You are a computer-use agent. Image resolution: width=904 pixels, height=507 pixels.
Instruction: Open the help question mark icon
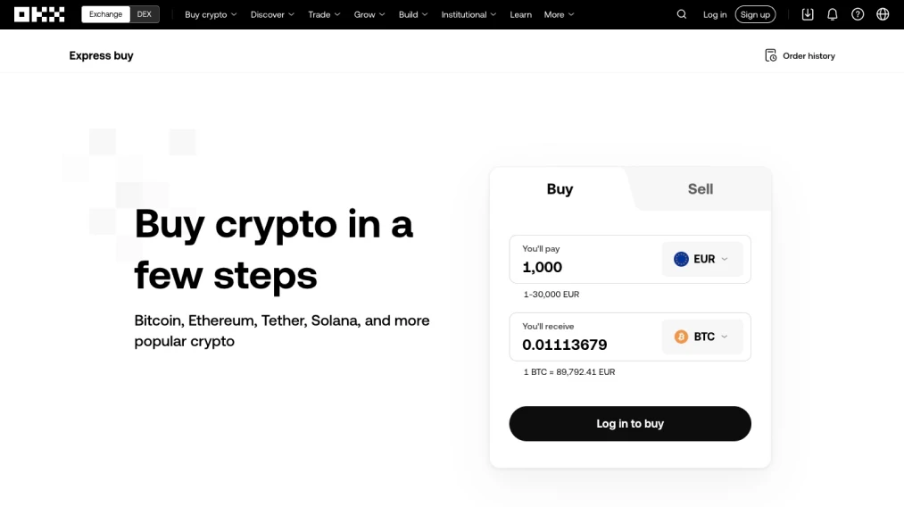858,14
